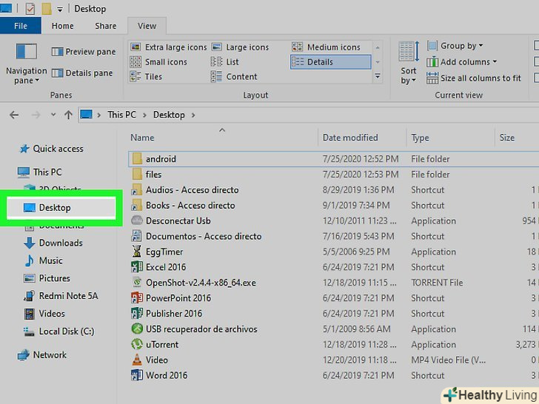Open Redmi Note 5A device
The width and height of the screenshot is (539, 404).
[61, 296]
